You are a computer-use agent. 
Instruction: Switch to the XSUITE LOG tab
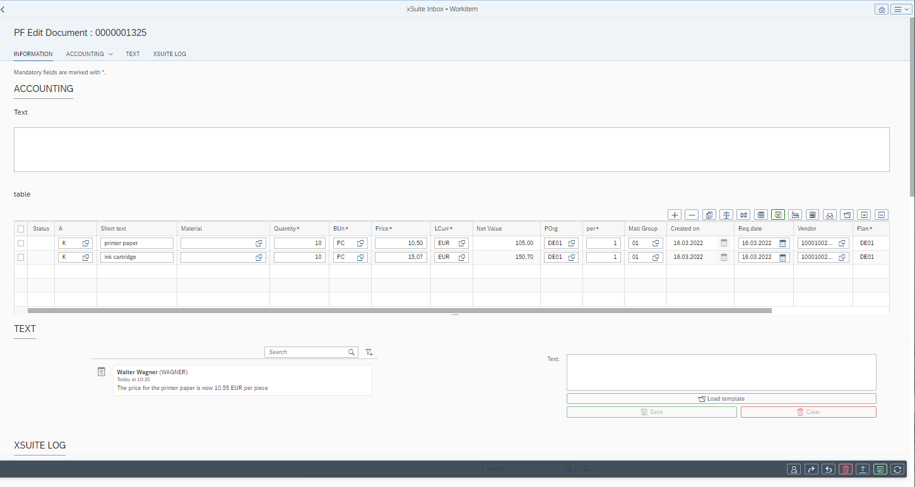click(169, 54)
